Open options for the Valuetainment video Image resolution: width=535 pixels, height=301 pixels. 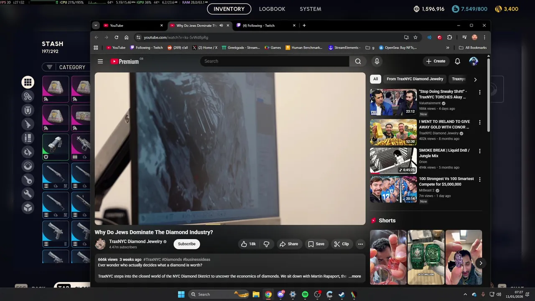tap(479, 92)
